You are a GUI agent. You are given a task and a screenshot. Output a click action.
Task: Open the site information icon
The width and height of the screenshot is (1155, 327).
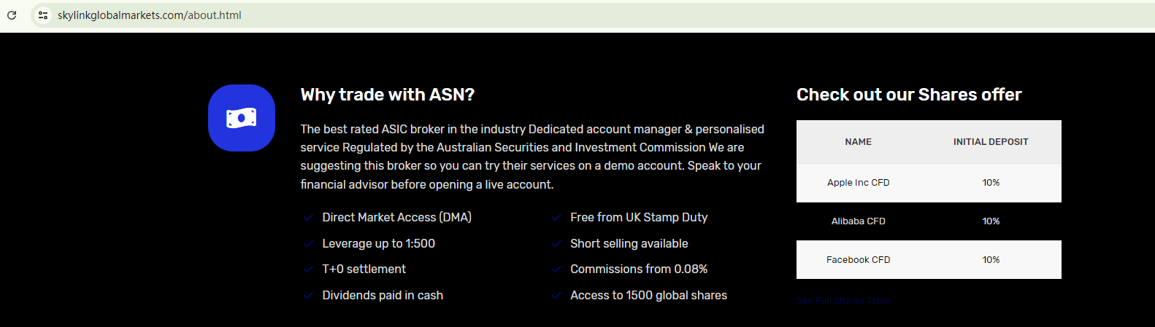[x=43, y=15]
